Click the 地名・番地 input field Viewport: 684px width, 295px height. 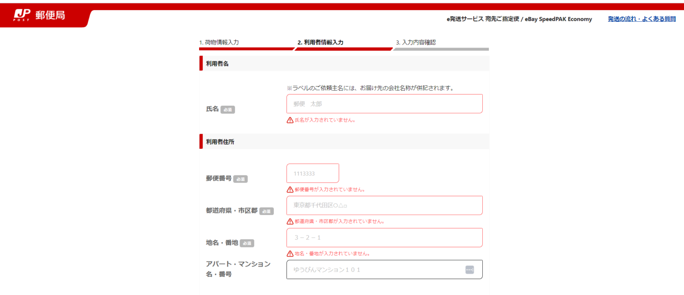(x=384, y=237)
